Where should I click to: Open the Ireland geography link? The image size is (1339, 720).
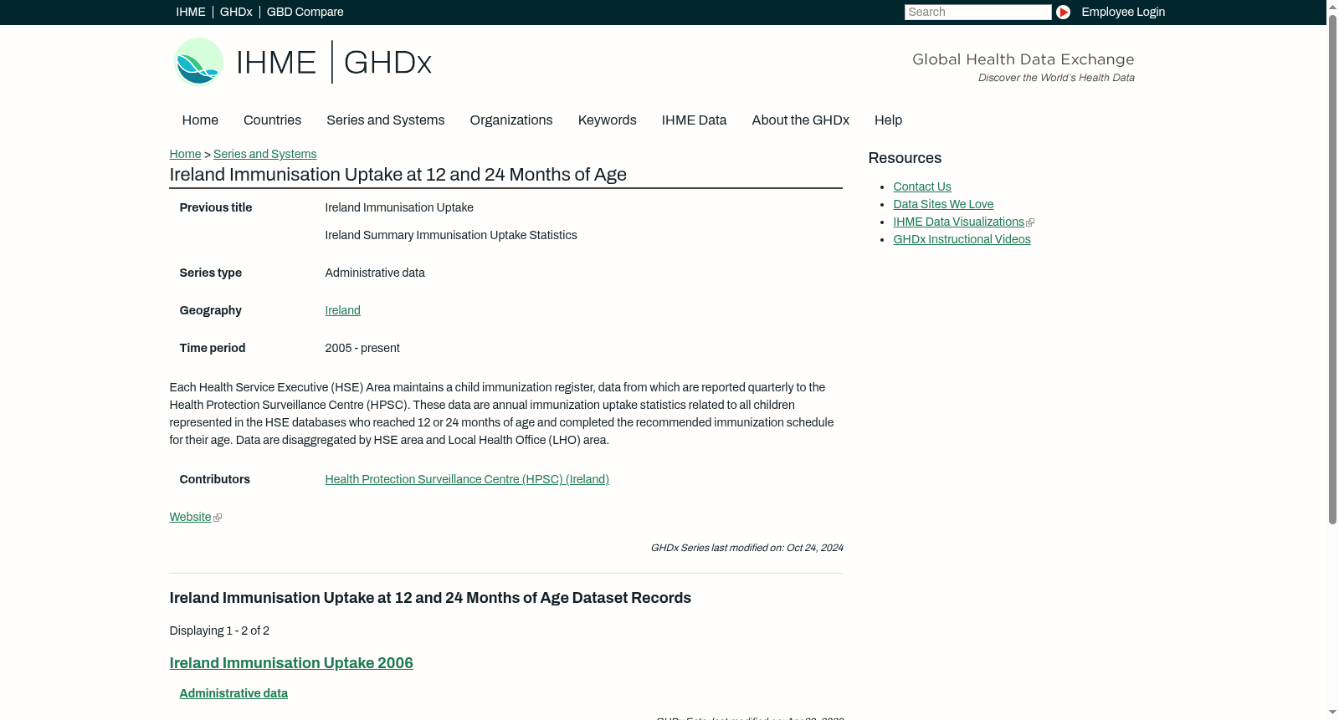342,310
